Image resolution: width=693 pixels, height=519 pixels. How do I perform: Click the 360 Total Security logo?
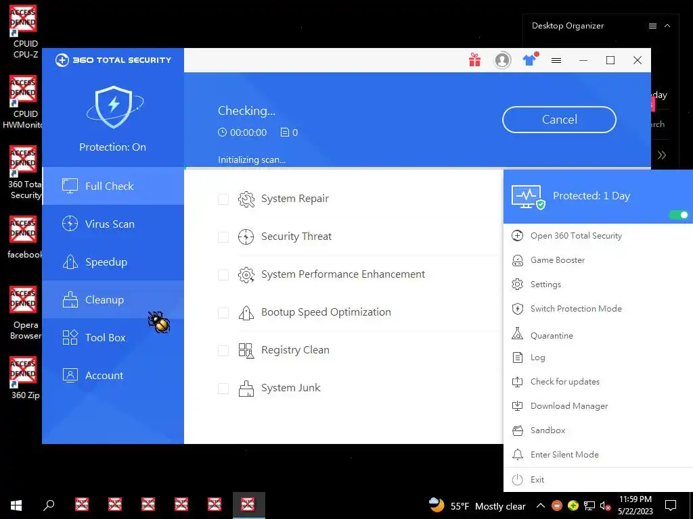coord(113,60)
